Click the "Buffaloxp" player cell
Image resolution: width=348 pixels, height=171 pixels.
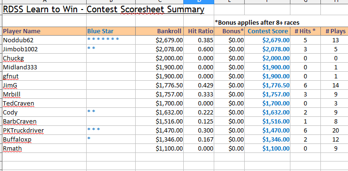(44, 140)
